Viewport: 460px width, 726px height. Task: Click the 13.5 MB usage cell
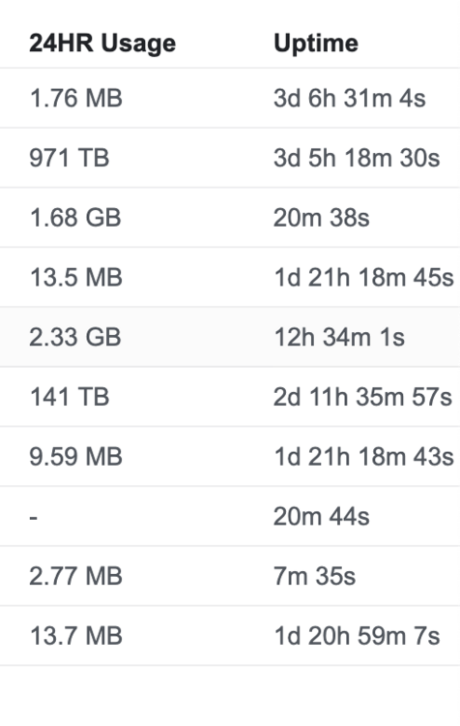click(75, 278)
